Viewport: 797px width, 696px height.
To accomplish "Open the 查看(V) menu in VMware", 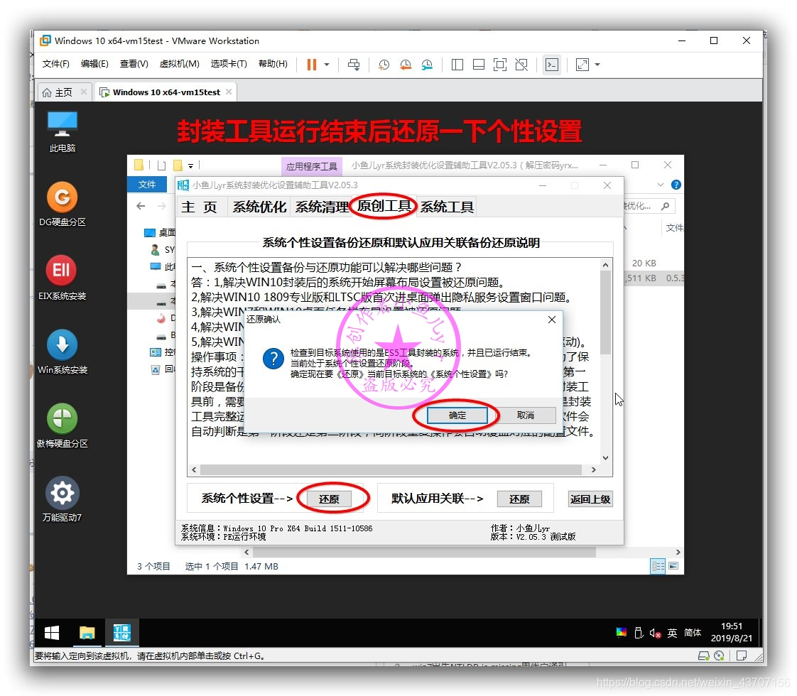I will [134, 64].
